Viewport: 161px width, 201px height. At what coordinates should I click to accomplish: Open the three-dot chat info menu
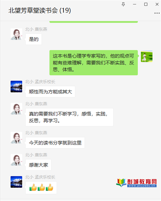pyautogui.click(x=157, y=13)
